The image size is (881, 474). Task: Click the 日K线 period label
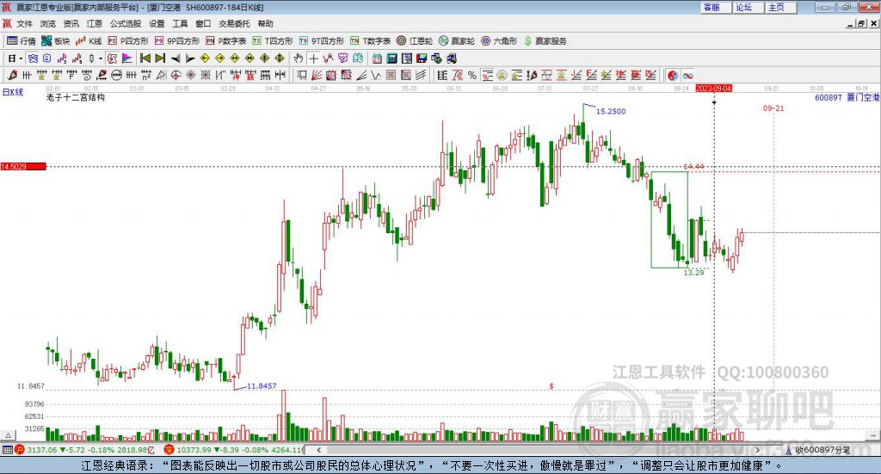pos(13,92)
